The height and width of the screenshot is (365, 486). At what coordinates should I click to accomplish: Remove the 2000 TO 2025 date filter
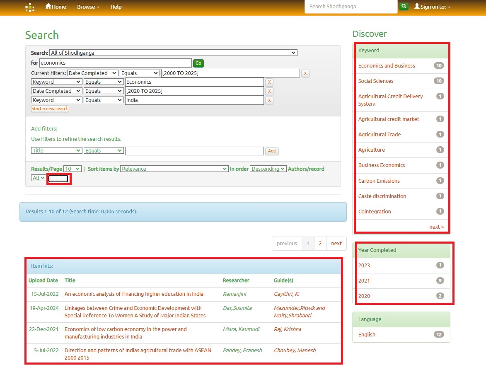click(305, 73)
